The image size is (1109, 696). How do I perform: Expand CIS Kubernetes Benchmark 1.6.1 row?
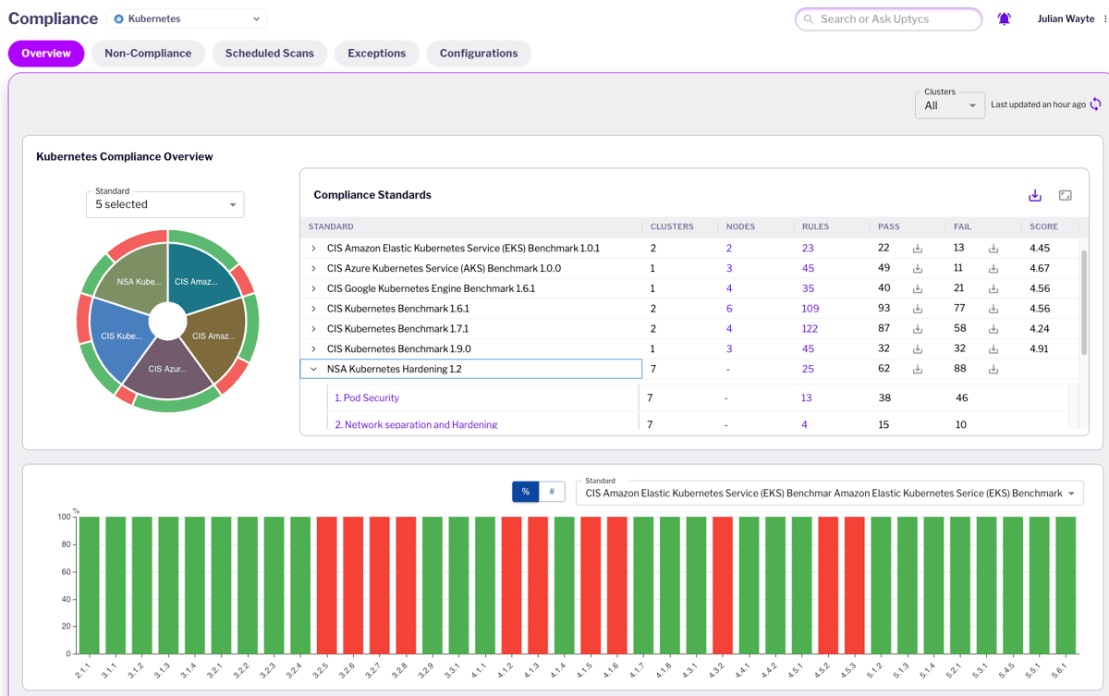click(313, 309)
